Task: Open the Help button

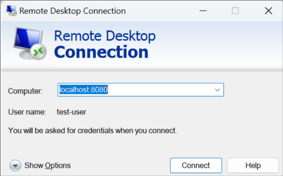Action: click(x=253, y=166)
